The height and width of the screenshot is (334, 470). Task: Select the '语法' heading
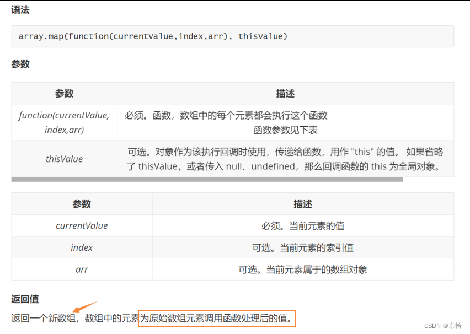pyautogui.click(x=20, y=9)
